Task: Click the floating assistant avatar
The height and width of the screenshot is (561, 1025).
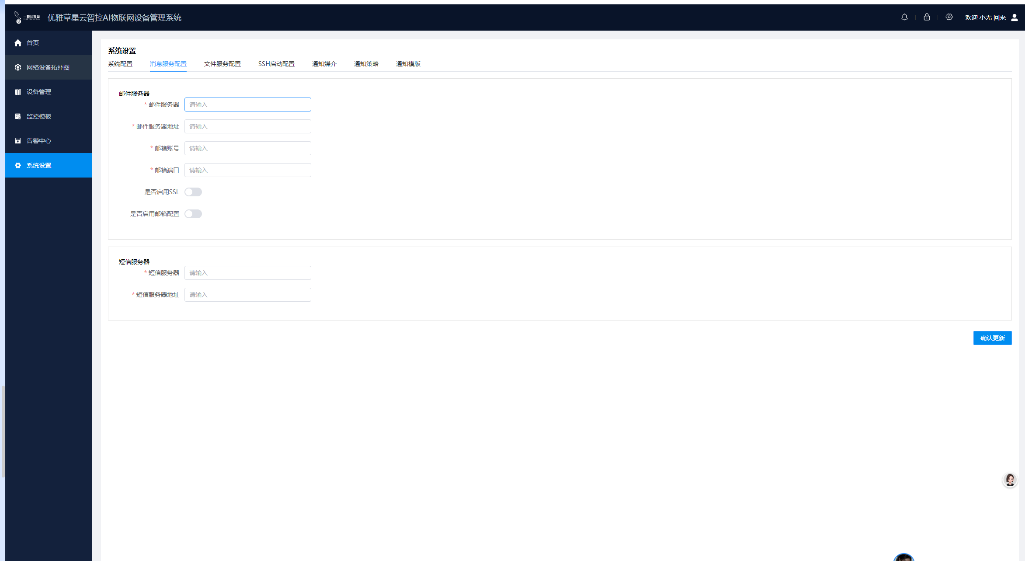Action: [x=1010, y=480]
